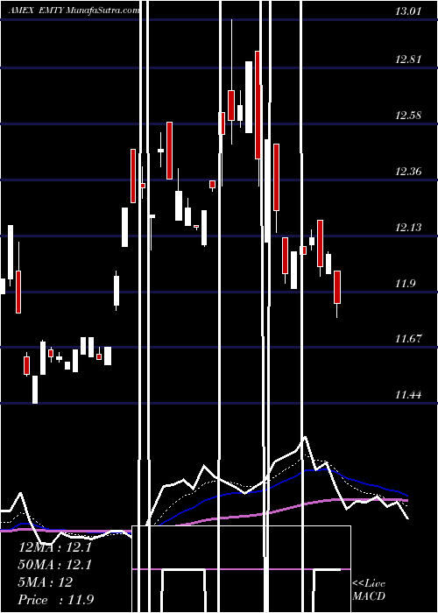
Task: Select the tallest red candlestick near 12.81
Action: pos(258,105)
